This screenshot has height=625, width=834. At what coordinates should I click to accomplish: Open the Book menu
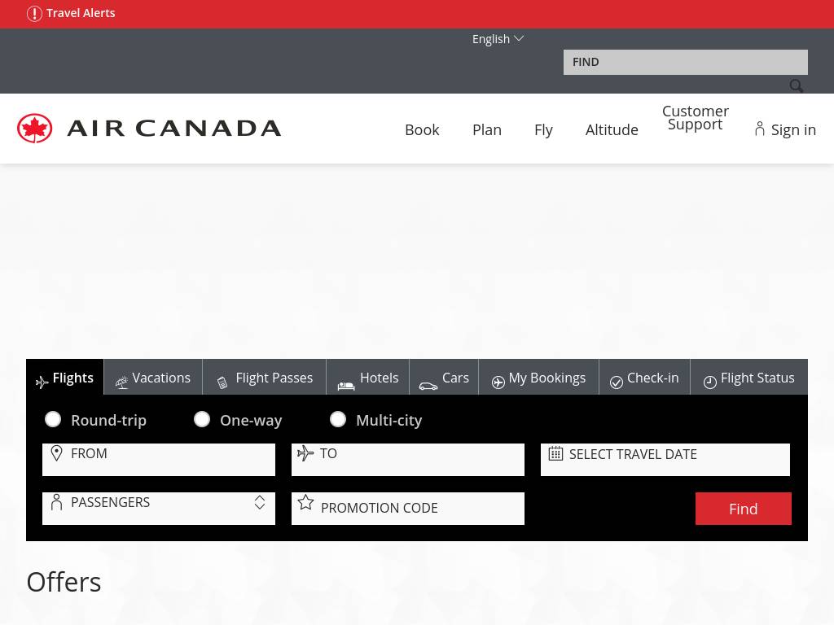click(x=422, y=129)
